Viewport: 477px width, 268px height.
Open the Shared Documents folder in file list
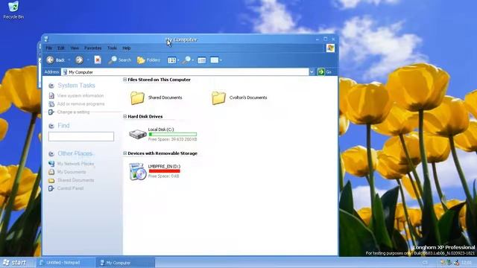(157, 98)
